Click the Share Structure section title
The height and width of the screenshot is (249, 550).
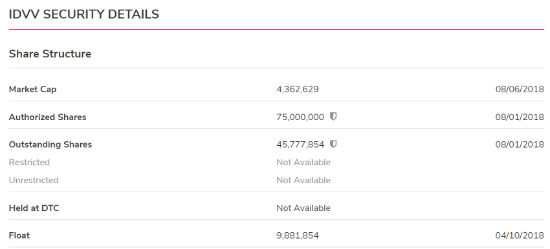coord(50,54)
